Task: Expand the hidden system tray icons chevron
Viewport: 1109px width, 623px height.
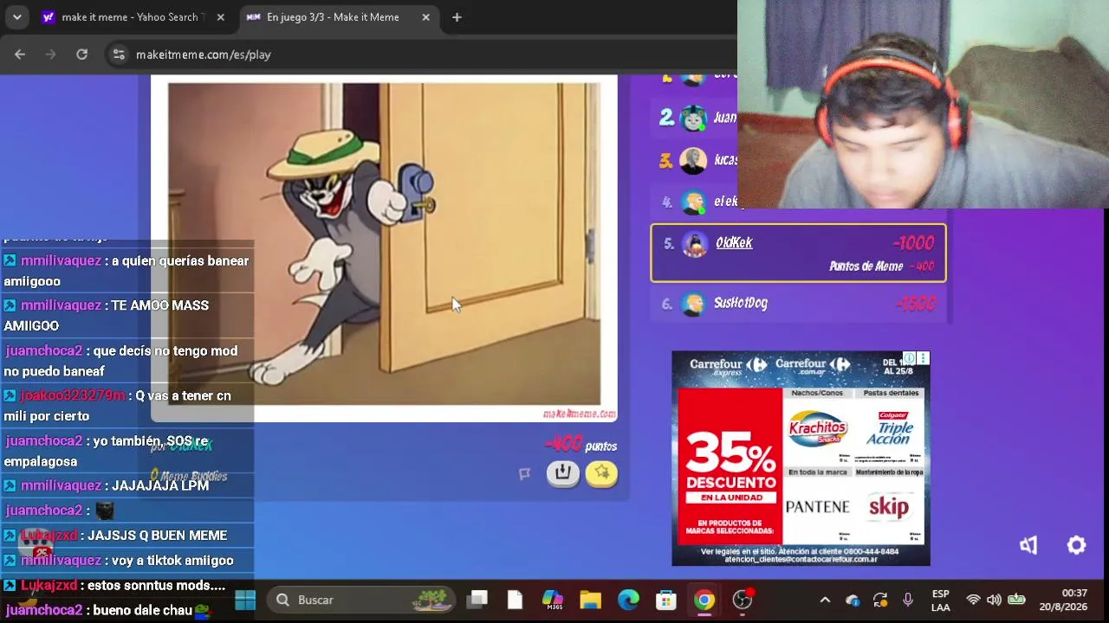Action: [x=825, y=600]
